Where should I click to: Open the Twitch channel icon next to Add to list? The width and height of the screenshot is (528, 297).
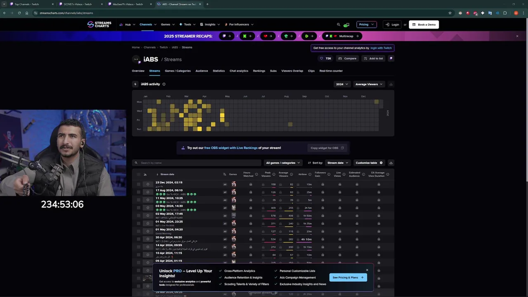click(391, 59)
